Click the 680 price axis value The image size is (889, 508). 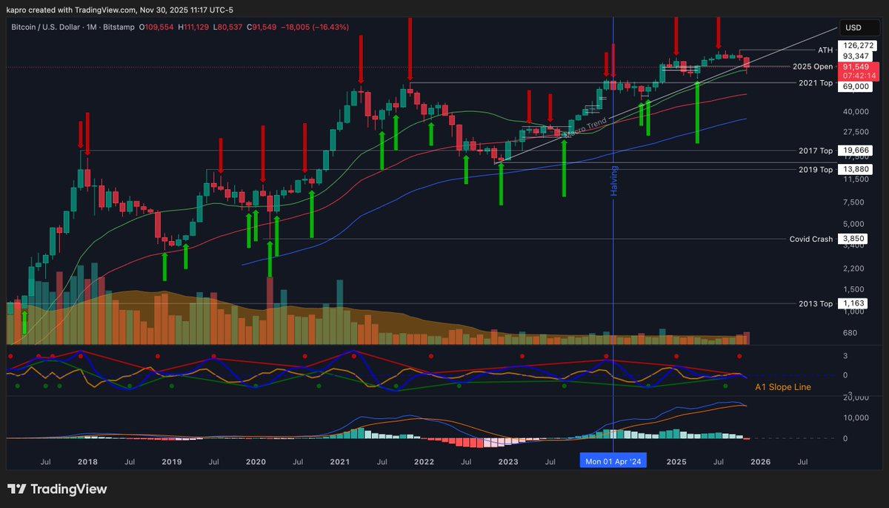click(849, 332)
